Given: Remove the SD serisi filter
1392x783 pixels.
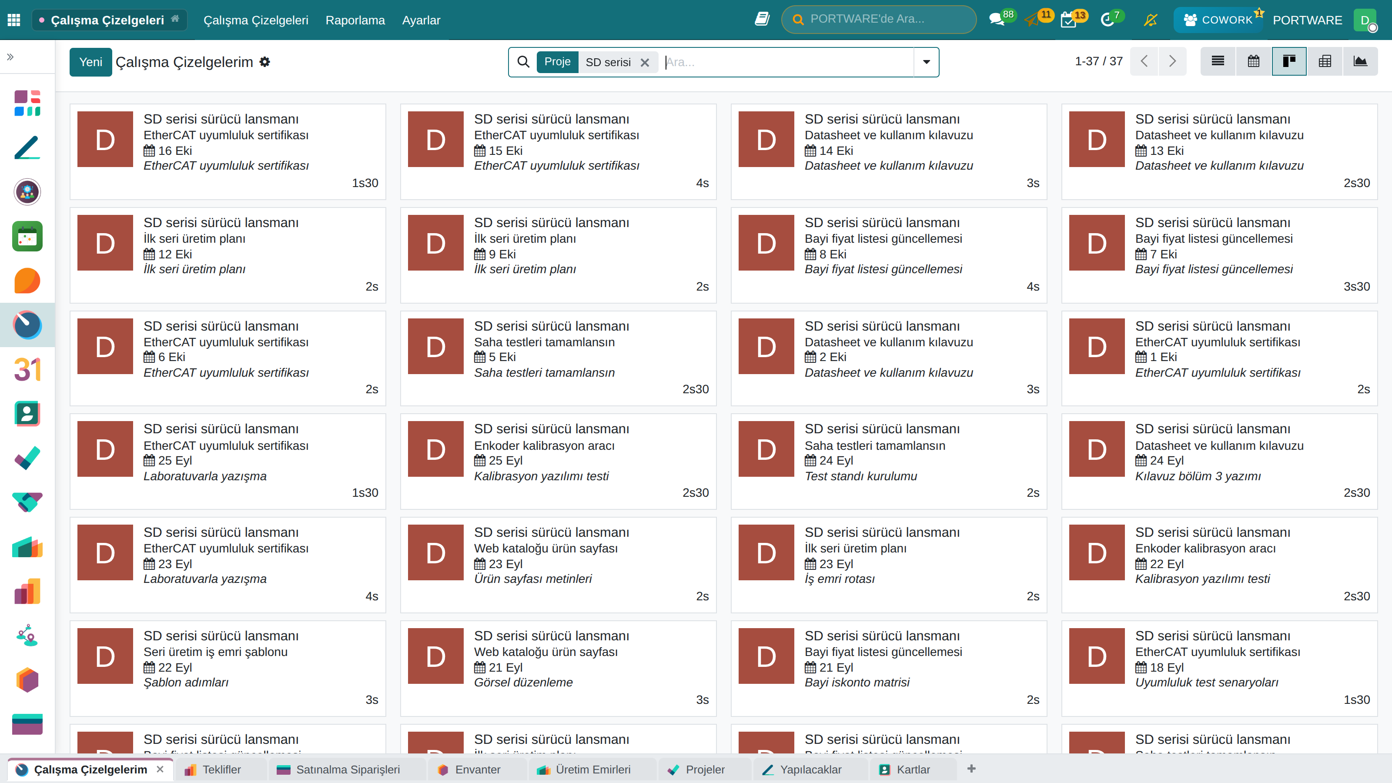Looking at the screenshot, I should pyautogui.click(x=645, y=62).
